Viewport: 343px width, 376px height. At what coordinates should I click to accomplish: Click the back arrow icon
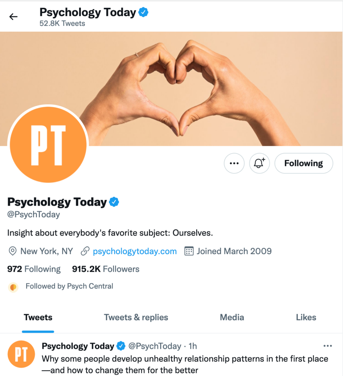pyautogui.click(x=14, y=17)
